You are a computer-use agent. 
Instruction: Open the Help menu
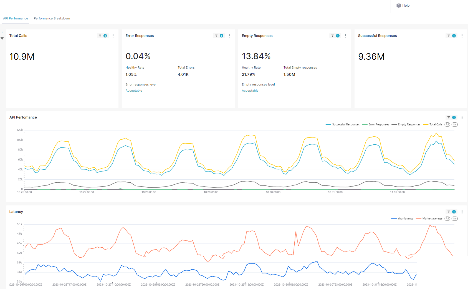click(x=403, y=6)
